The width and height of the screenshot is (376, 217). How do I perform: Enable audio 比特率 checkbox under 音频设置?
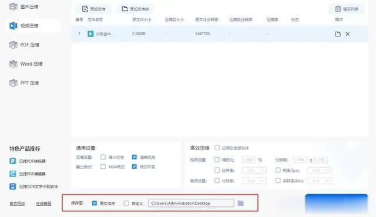(217, 181)
